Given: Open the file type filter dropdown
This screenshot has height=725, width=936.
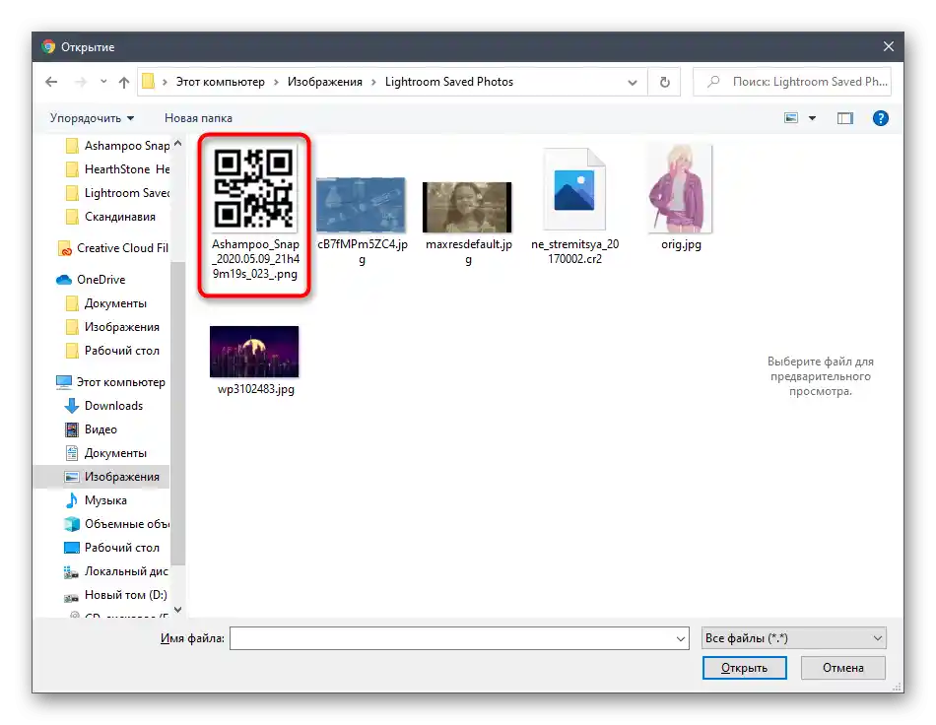Looking at the screenshot, I should (x=793, y=638).
